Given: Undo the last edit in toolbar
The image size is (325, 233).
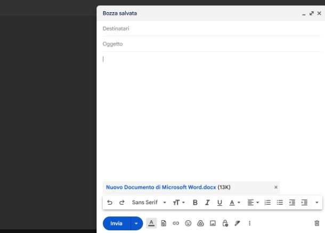Looking at the screenshot, I should pos(110,203).
